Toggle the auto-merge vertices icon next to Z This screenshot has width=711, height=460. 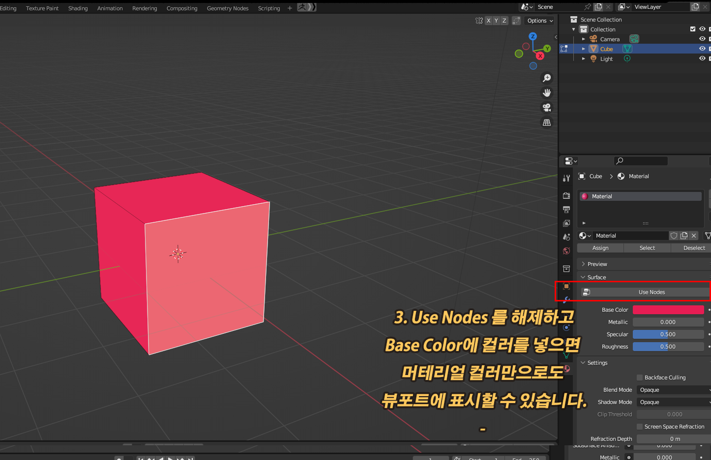[516, 21]
